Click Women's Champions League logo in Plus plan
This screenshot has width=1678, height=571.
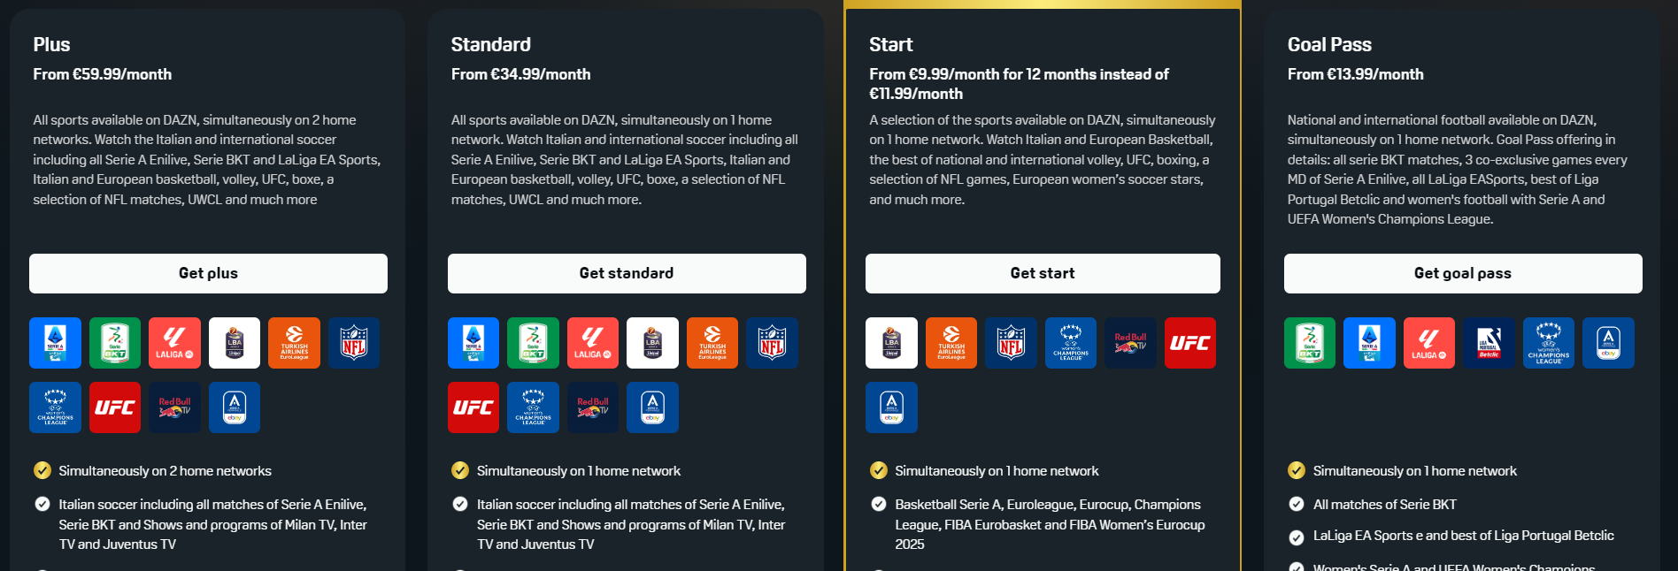55,407
